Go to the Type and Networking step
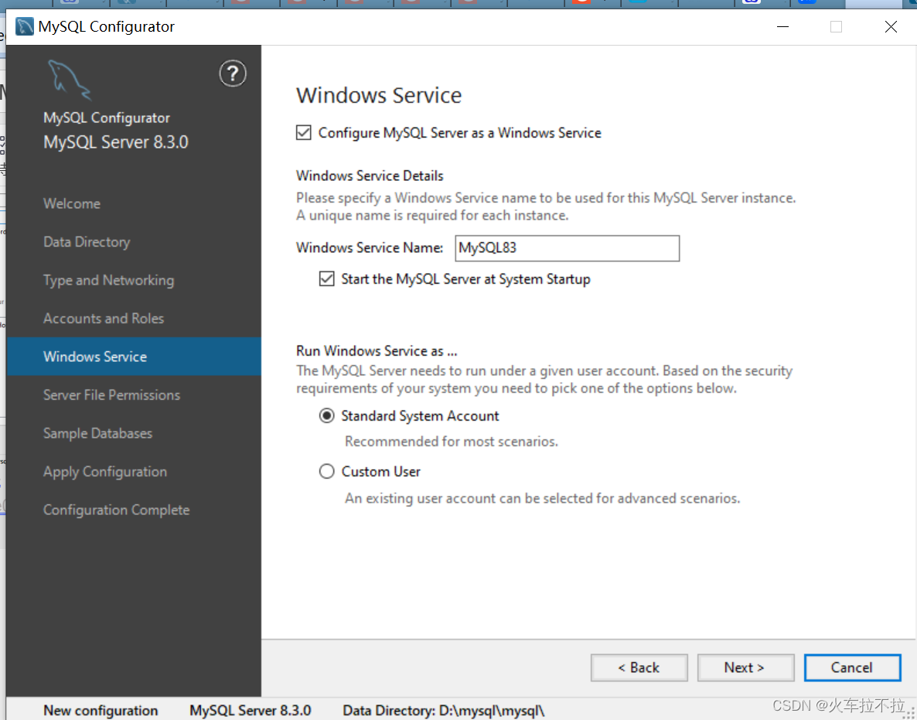Screen dimensions: 917x720 tap(134, 280)
